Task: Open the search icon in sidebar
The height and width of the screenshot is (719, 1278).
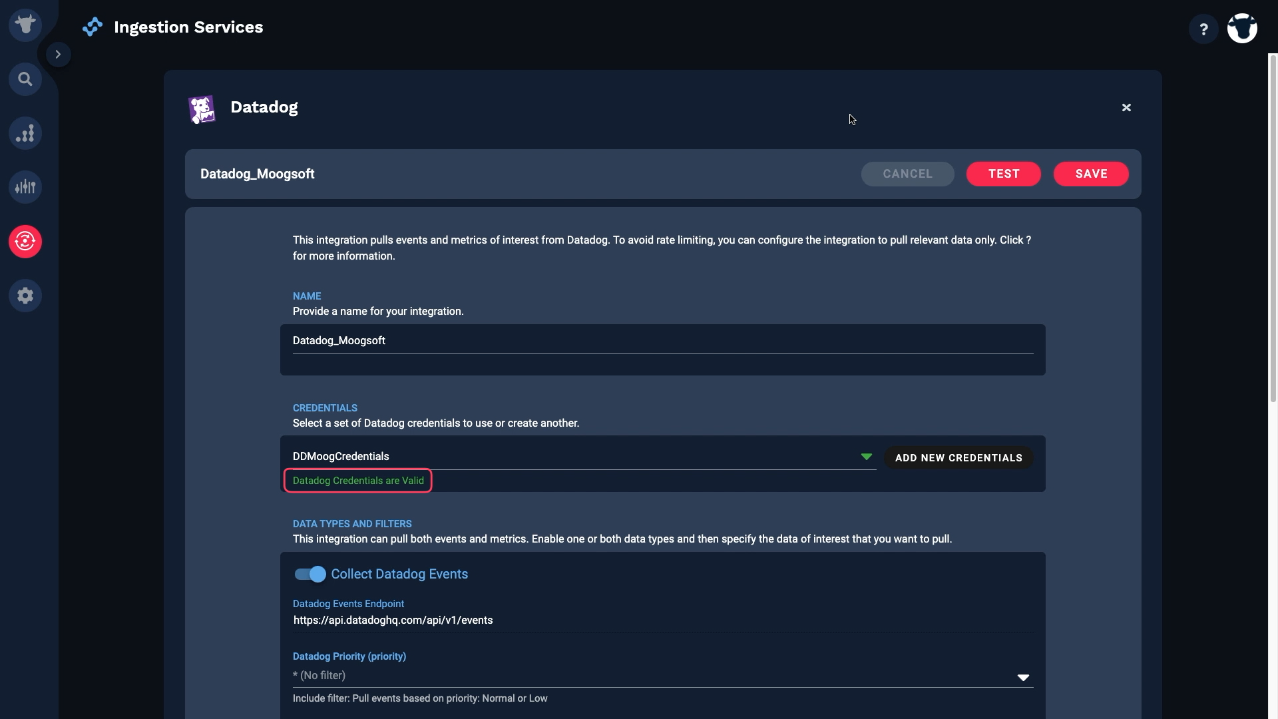Action: pos(25,79)
